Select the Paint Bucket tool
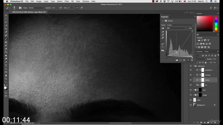The height and width of the screenshot is (125, 223). tap(6, 52)
